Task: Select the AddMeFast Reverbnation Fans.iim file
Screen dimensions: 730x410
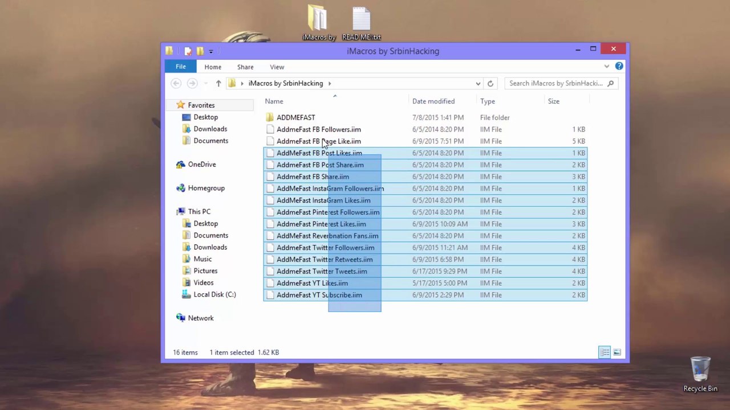Action: (x=425, y=236)
